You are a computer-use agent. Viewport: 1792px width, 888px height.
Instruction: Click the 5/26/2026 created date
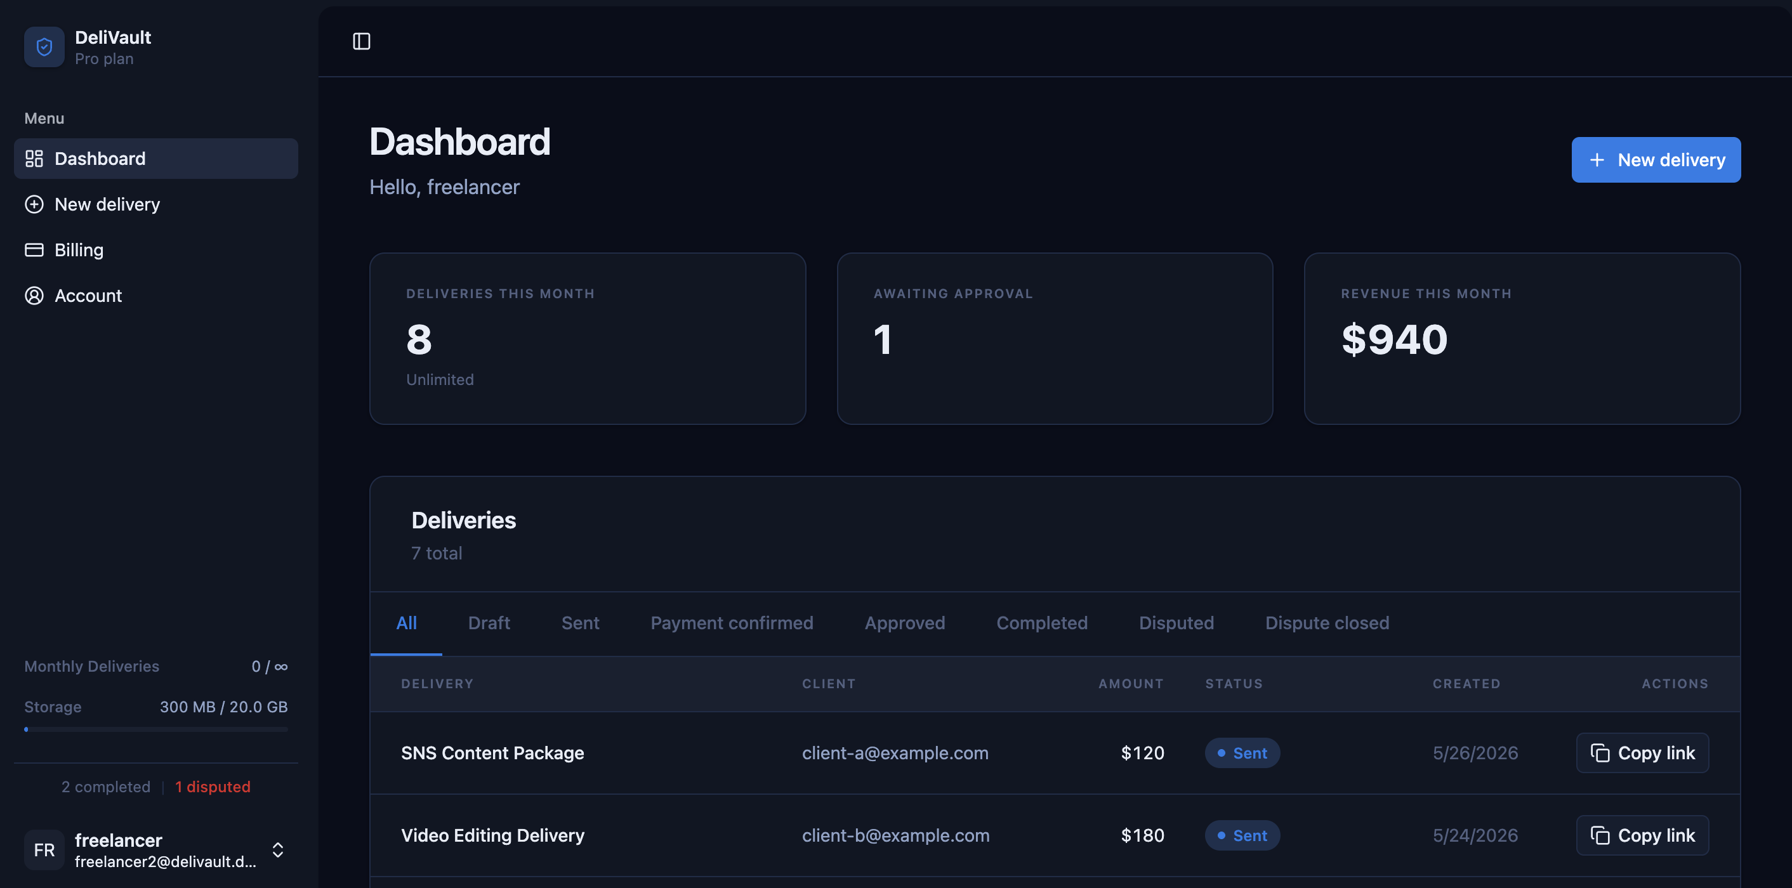(1475, 753)
